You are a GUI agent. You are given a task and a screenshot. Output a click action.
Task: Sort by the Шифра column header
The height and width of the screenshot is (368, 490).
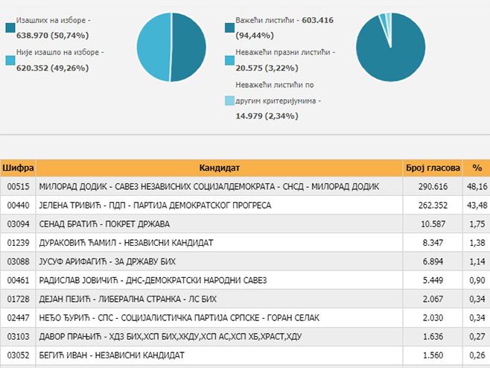[x=18, y=168]
